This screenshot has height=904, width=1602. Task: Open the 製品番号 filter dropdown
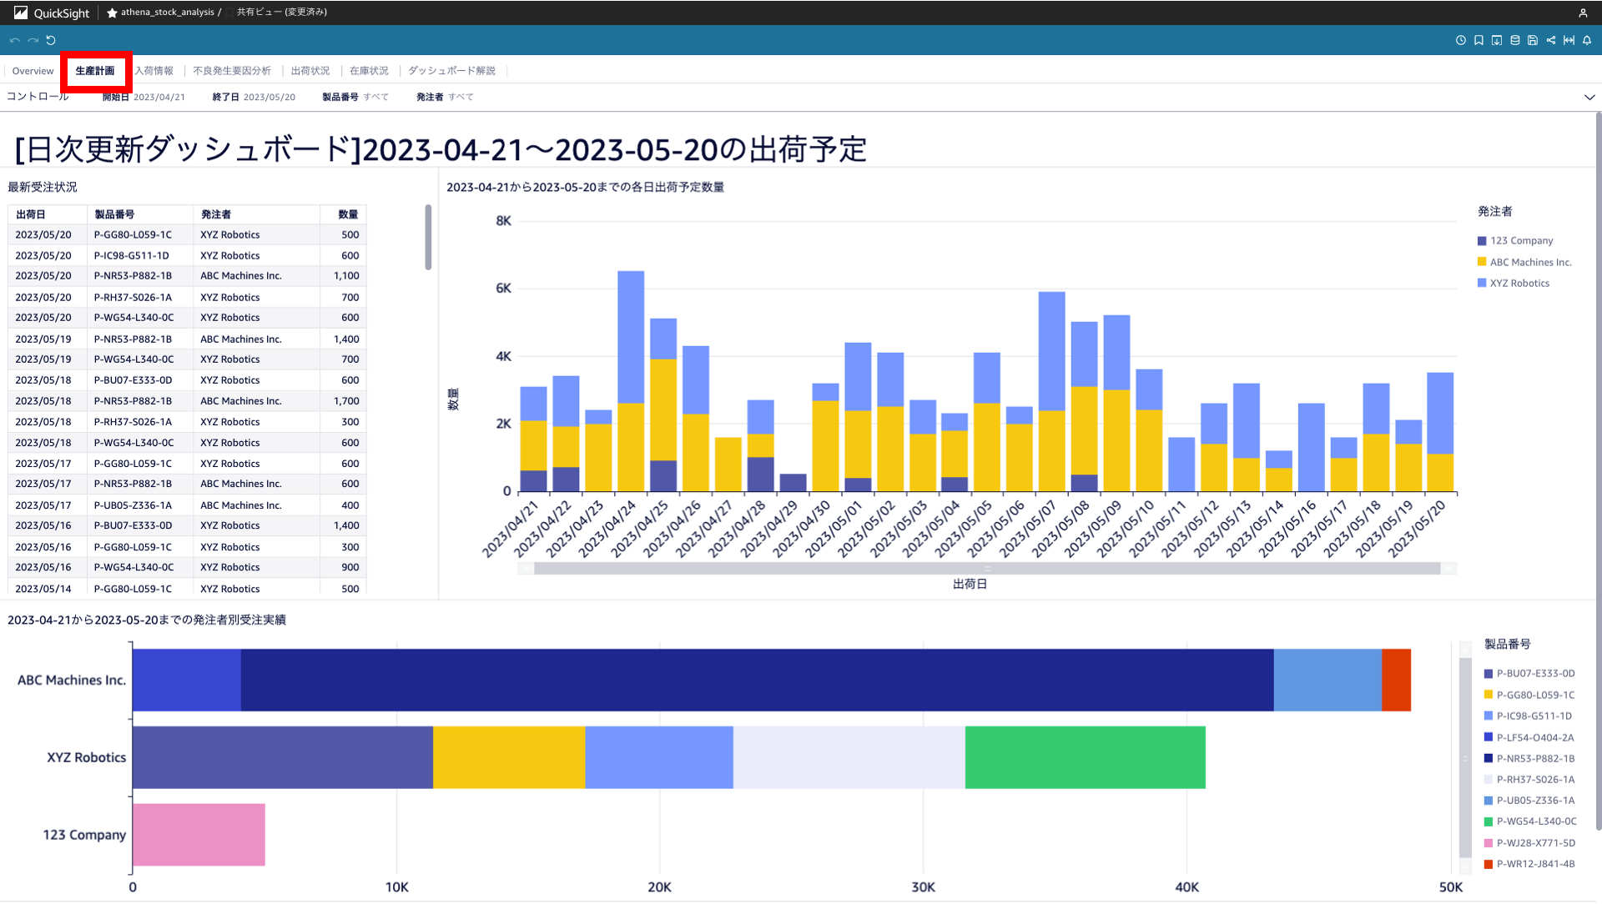(375, 97)
